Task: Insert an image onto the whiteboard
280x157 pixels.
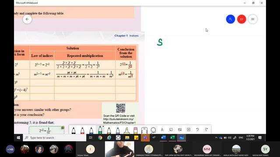Action: click(180, 130)
